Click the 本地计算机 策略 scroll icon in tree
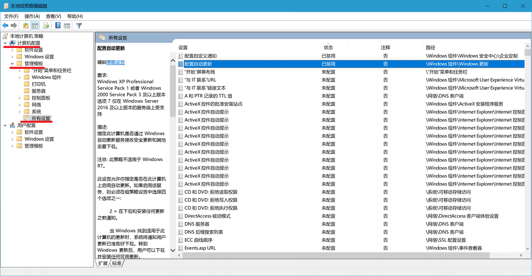 point(5,36)
